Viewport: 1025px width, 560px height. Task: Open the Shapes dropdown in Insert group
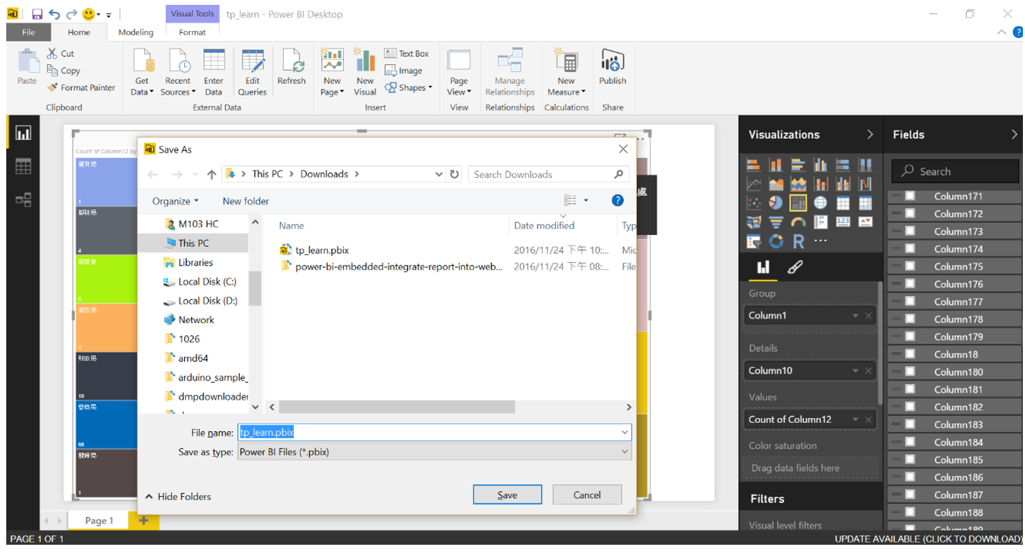click(x=409, y=87)
